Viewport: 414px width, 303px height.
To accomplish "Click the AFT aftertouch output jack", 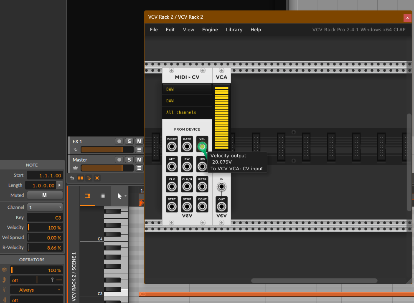I will tap(172, 167).
